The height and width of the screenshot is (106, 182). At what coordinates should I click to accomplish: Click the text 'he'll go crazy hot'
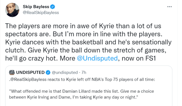point(31,58)
